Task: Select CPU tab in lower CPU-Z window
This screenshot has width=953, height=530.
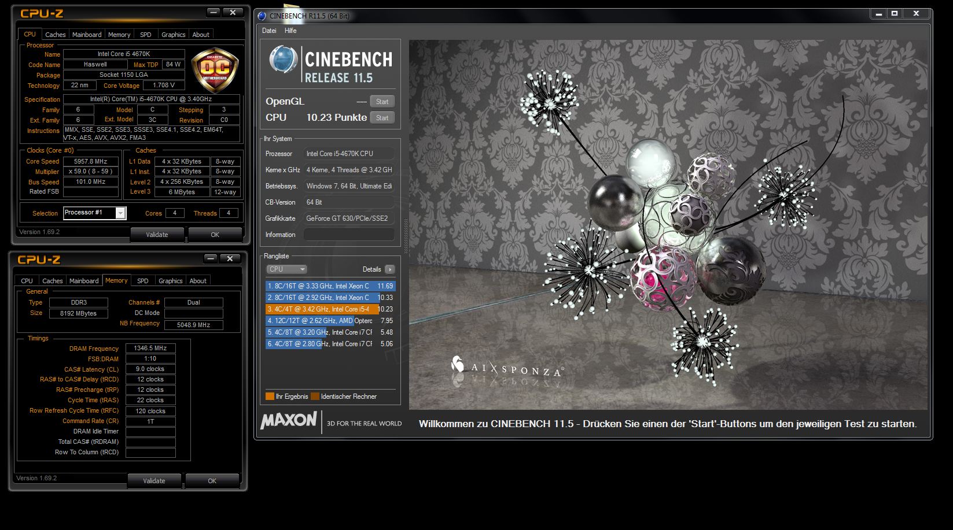Action: point(27,281)
